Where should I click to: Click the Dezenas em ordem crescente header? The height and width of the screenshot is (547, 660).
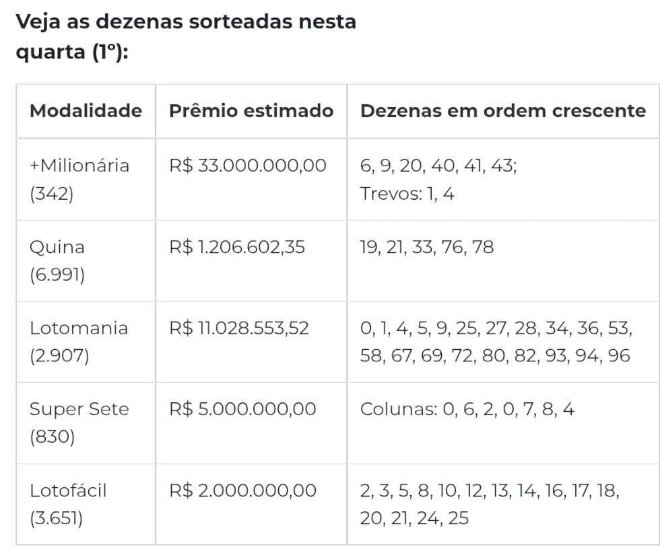[x=503, y=111]
